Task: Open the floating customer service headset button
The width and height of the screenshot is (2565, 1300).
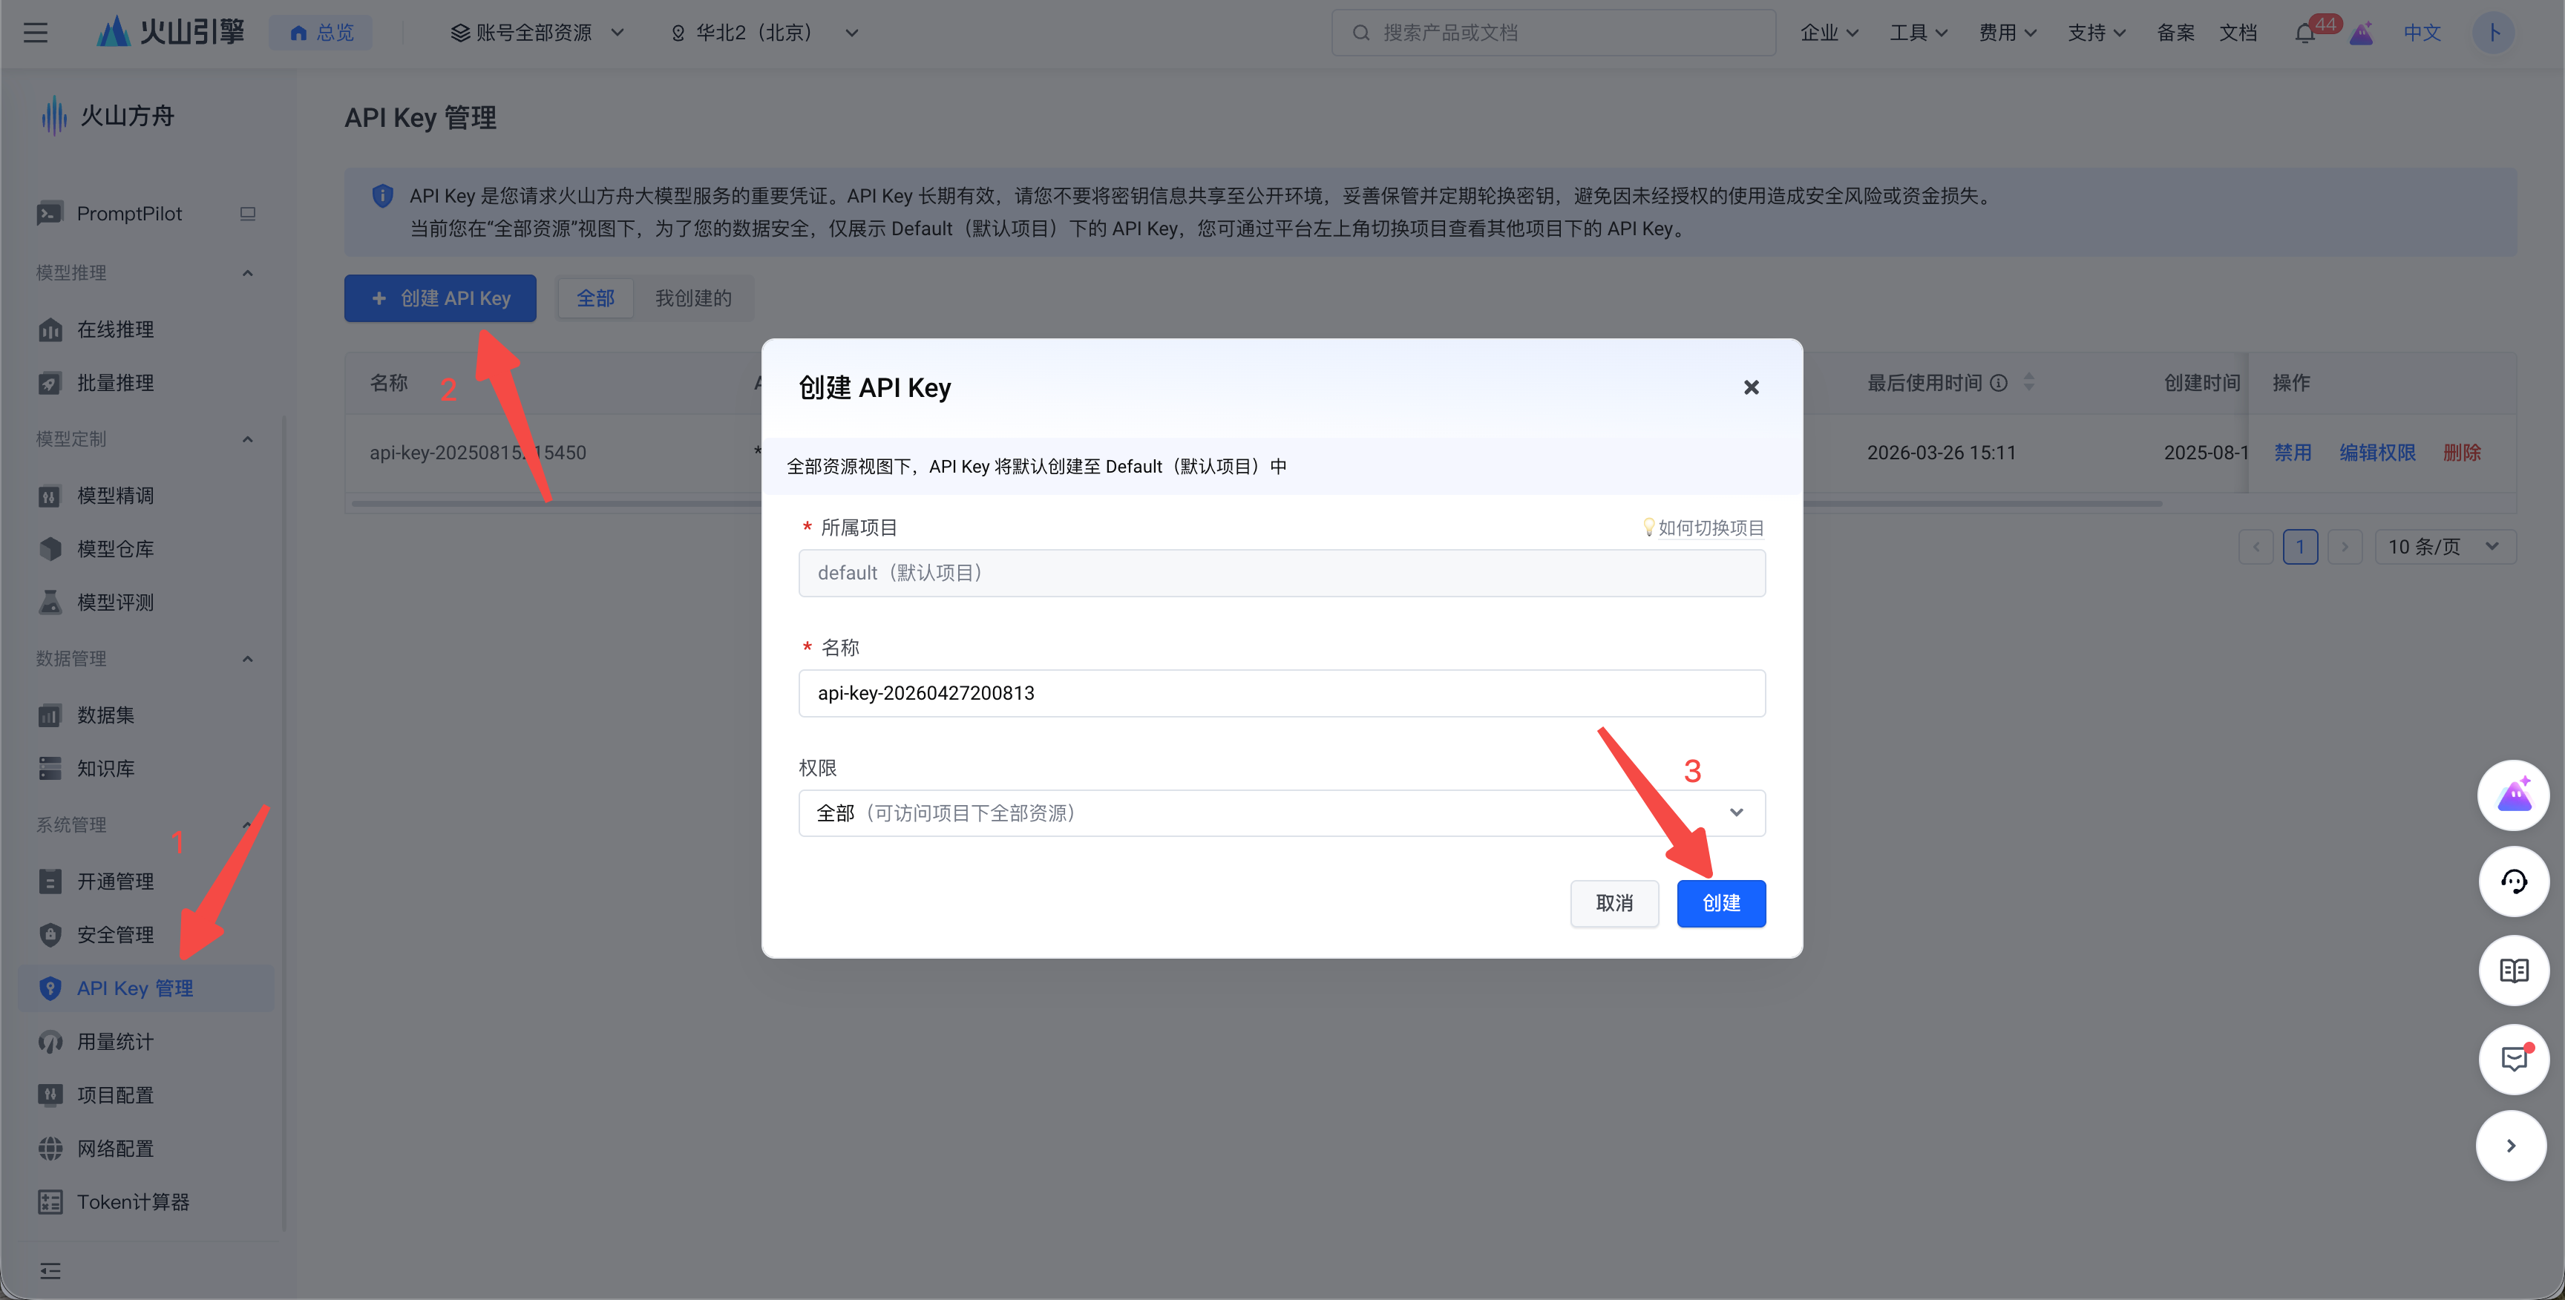Action: pos(2513,882)
